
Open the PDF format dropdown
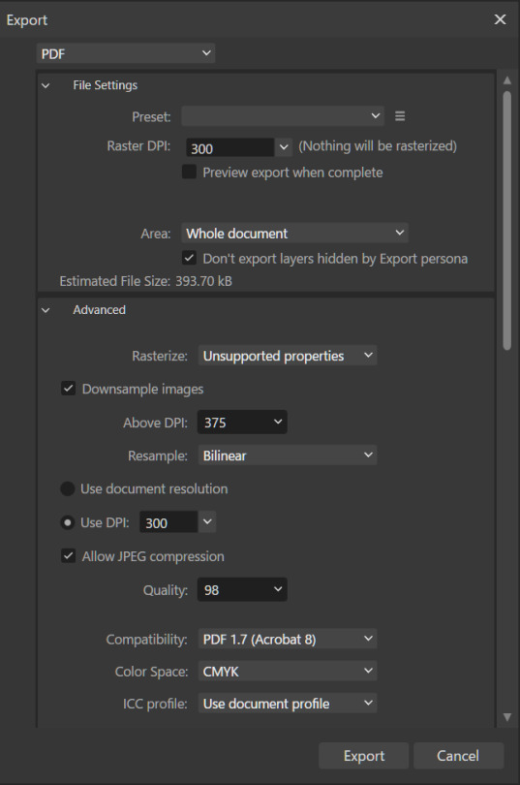[126, 53]
